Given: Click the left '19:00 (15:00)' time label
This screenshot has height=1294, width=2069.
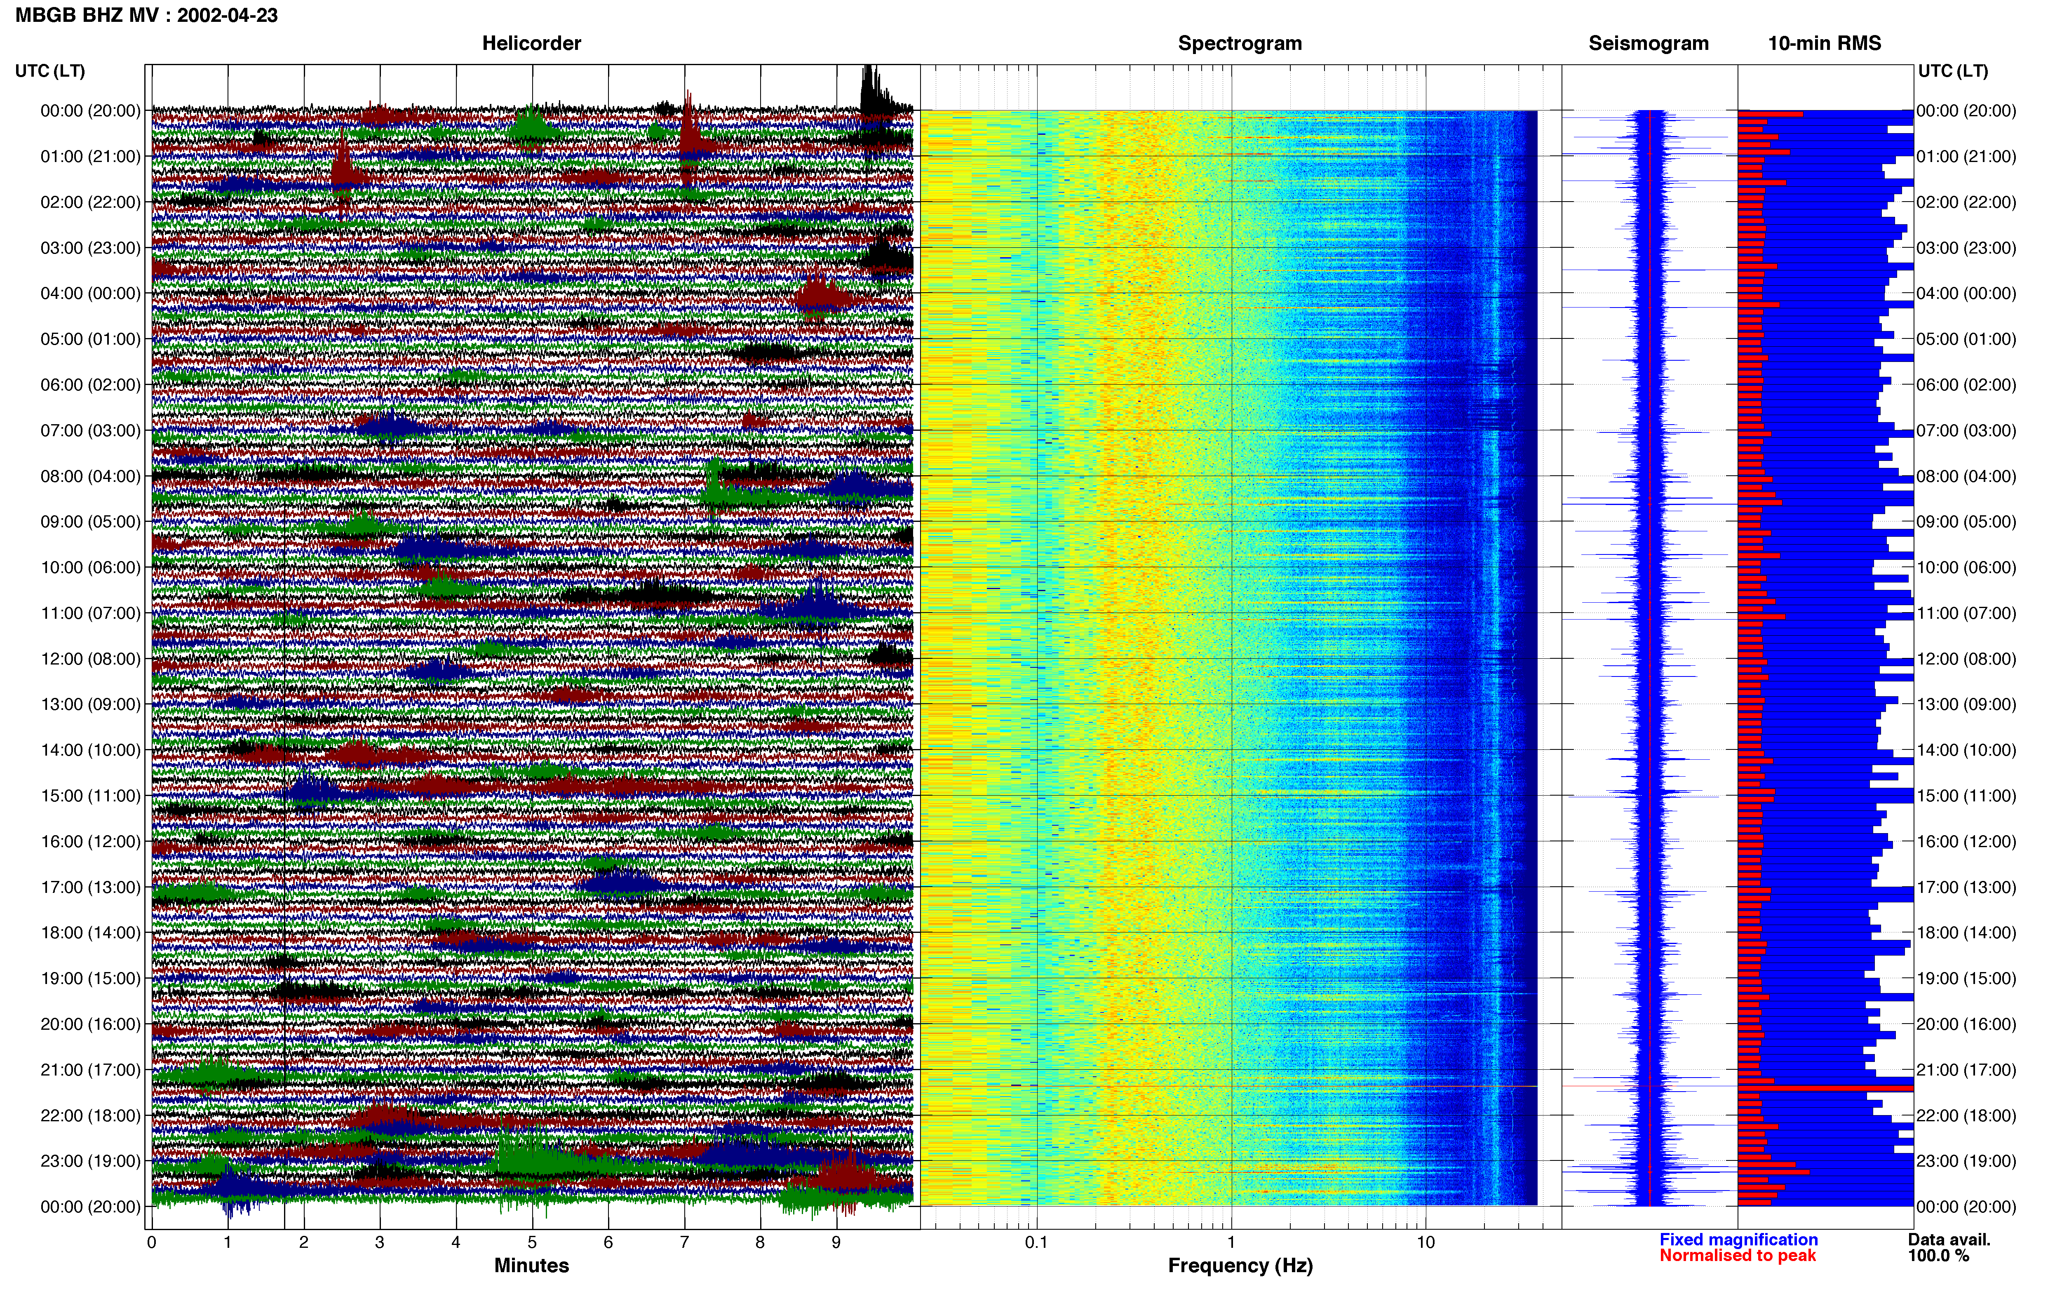Looking at the screenshot, I should coord(90,979).
